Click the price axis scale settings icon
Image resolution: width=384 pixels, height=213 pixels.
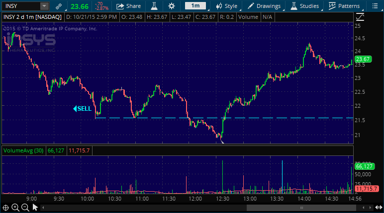pos(360,16)
